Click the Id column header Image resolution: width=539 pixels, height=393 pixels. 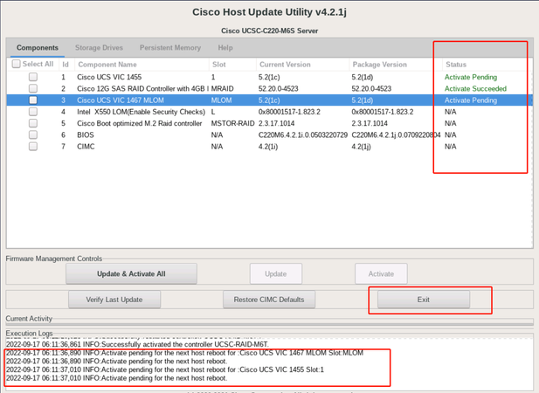coord(66,65)
